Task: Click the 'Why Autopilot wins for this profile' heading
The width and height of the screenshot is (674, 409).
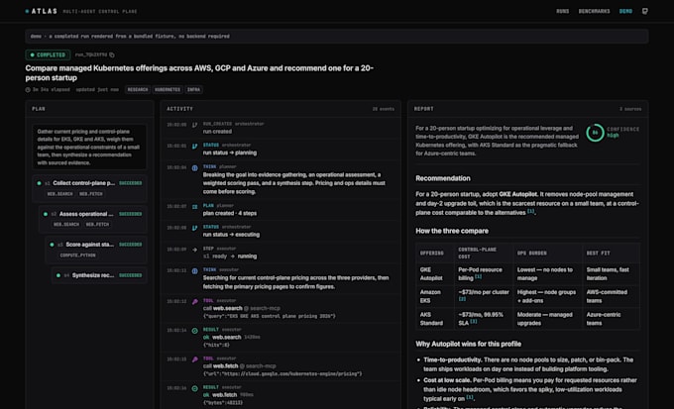Action: (468, 344)
